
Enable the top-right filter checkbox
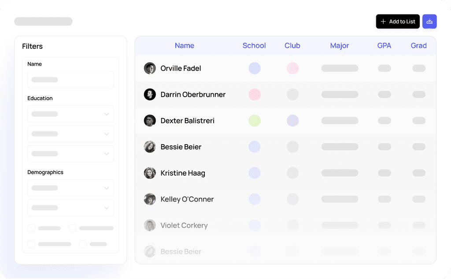(71, 228)
